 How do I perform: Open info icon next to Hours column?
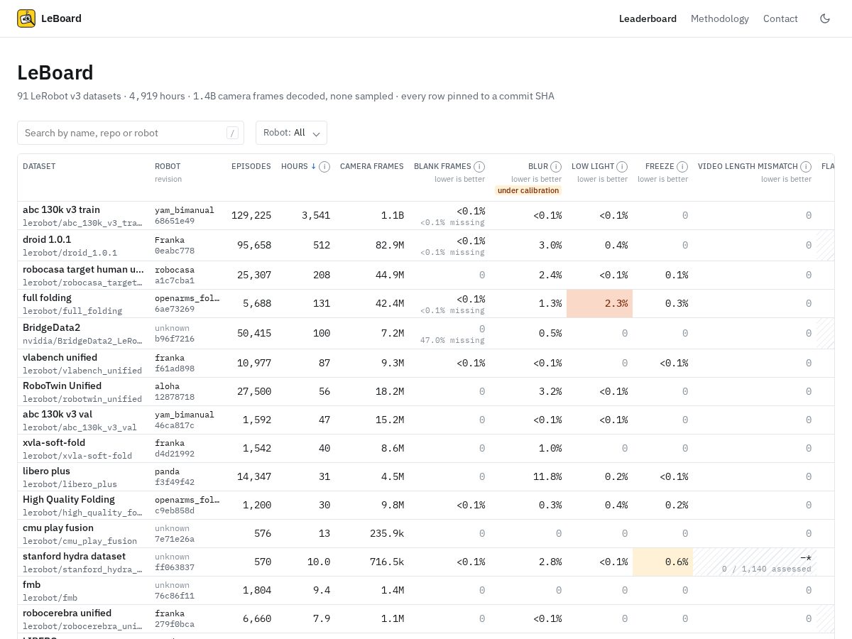[x=324, y=167]
